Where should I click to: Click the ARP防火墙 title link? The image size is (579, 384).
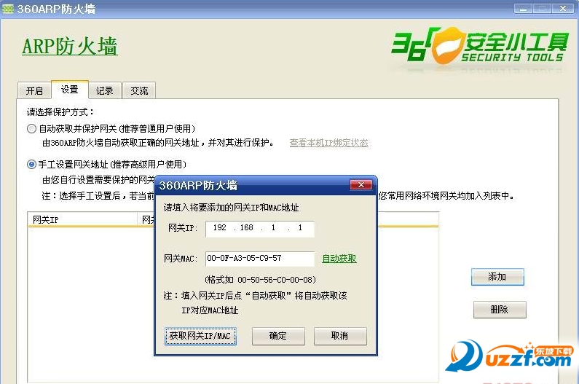pos(70,47)
